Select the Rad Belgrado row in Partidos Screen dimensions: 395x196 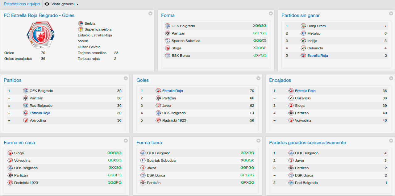[65, 106]
